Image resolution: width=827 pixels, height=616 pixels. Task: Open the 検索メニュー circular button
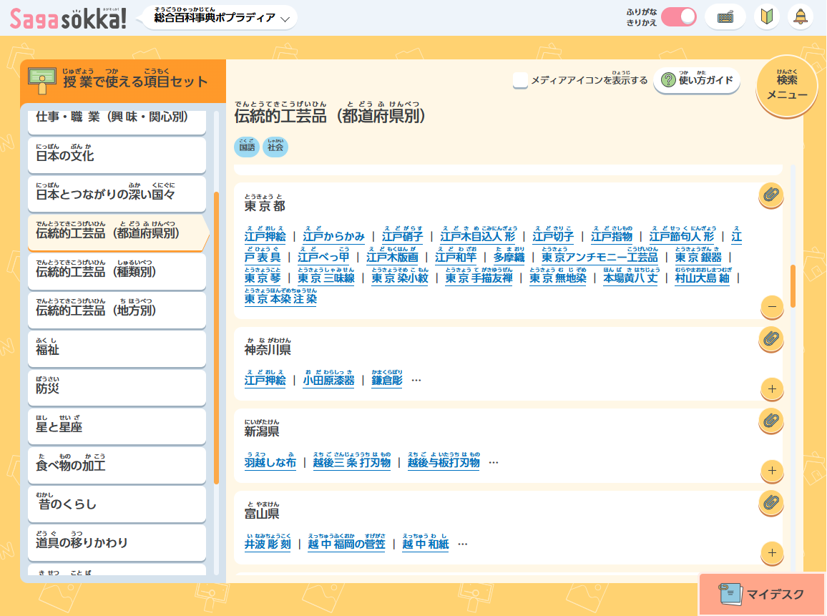(x=787, y=85)
